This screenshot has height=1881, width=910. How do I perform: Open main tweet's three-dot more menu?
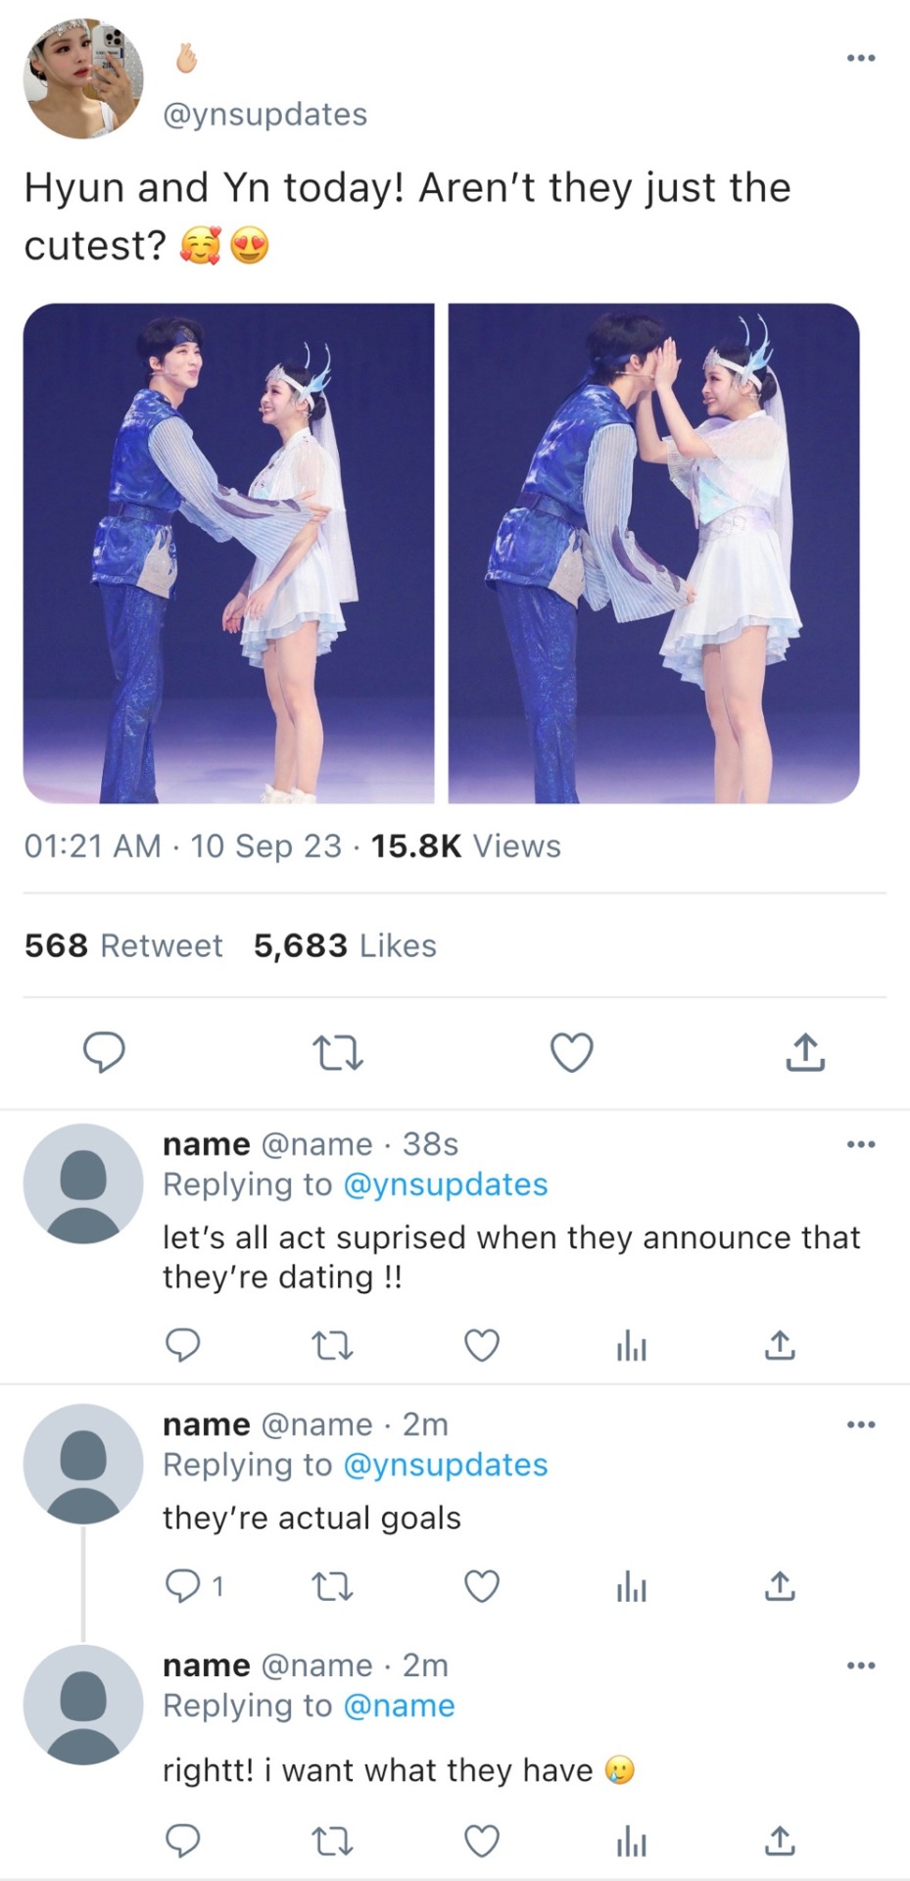(x=860, y=59)
